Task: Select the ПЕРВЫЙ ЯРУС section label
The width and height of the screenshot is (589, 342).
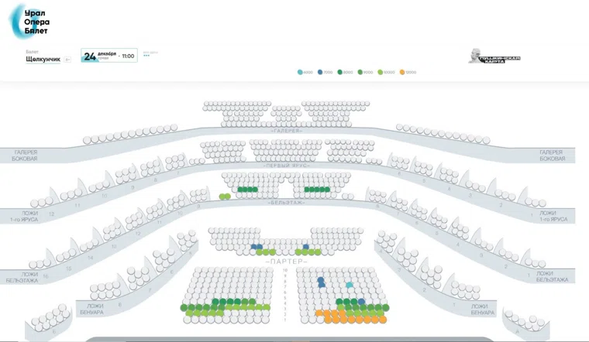Action: (x=287, y=166)
